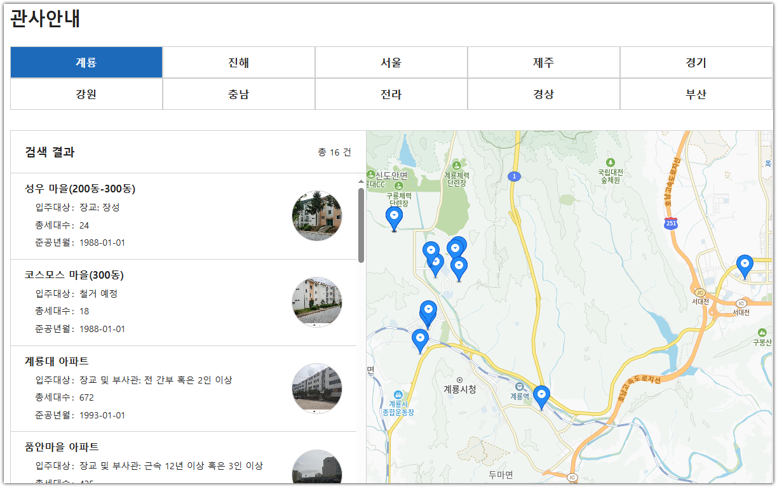Image resolution: width=777 pixels, height=487 pixels.
Task: Click the map pin north of 서대전 IC
Action: coord(745,267)
